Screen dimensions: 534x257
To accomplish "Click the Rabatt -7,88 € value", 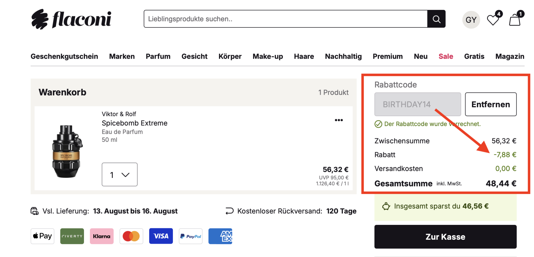I will (x=505, y=155).
